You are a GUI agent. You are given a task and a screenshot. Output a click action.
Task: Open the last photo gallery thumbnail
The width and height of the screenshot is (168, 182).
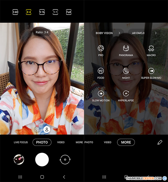click(x=19, y=160)
